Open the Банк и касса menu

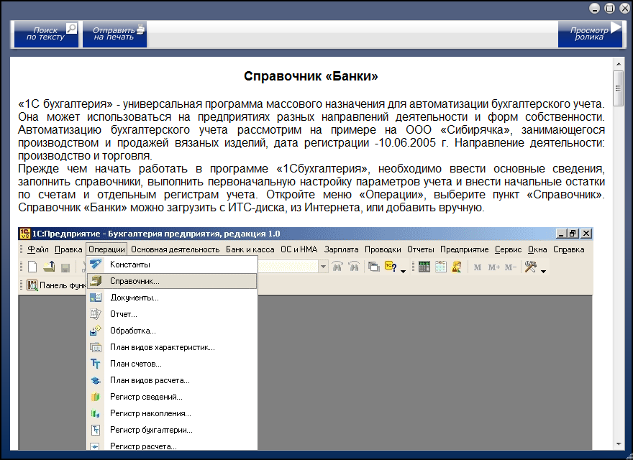click(250, 249)
